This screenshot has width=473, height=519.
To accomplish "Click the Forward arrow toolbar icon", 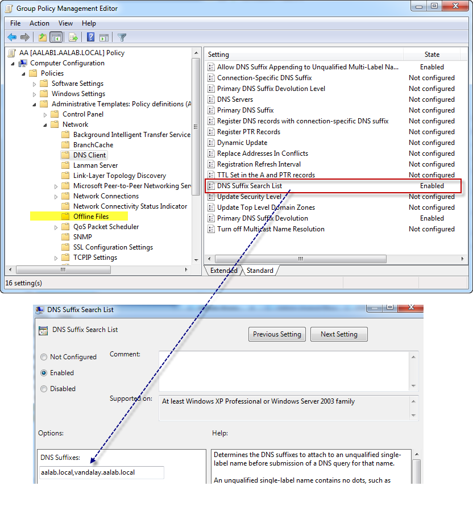I will point(25,38).
